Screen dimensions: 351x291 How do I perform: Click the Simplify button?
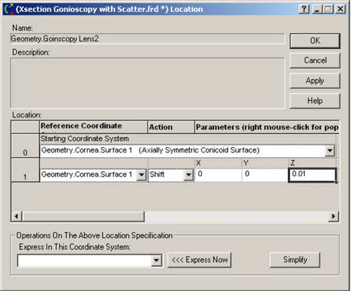[295, 260]
